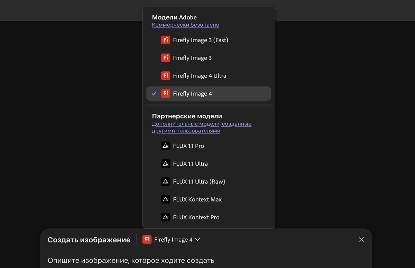Select the FLUX Kontext Max model
Screen dimensions: 415x268
coord(197,199)
